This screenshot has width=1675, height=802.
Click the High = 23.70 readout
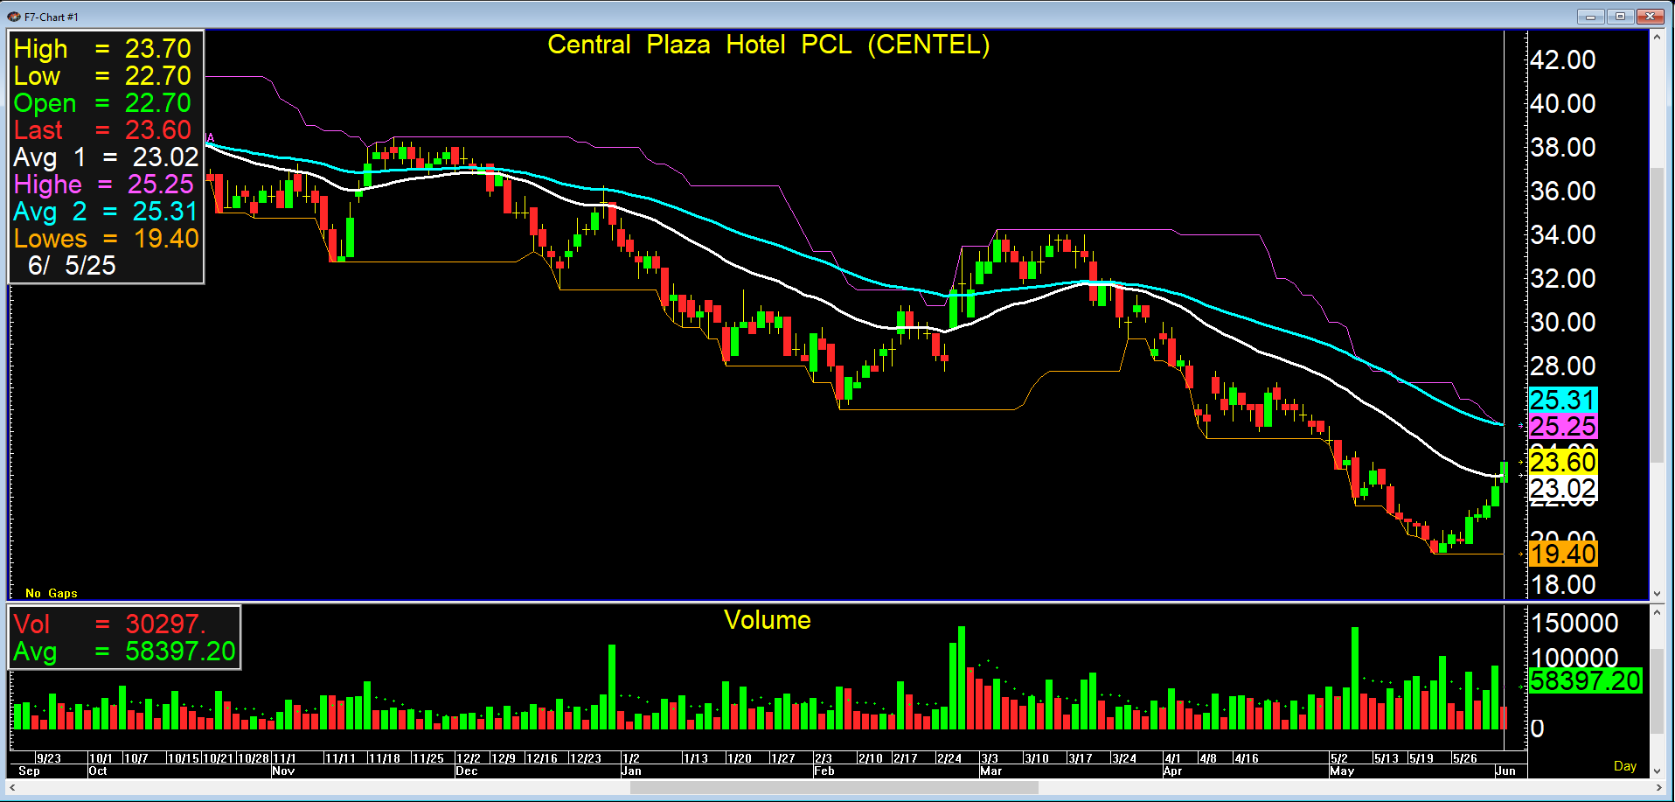tap(102, 48)
